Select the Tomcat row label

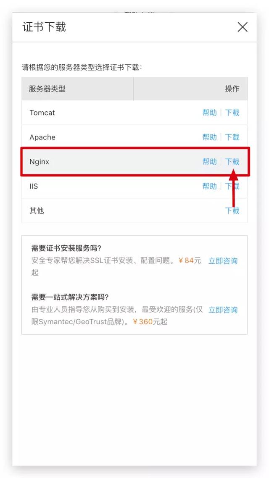[42, 113]
